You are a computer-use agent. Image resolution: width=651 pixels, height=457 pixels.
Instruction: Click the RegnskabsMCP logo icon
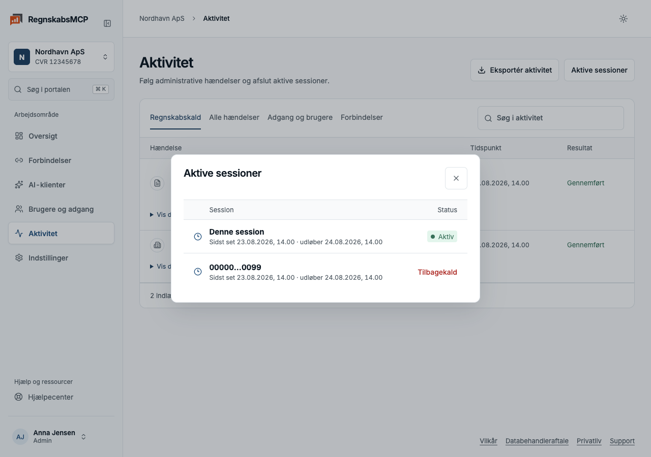click(16, 20)
